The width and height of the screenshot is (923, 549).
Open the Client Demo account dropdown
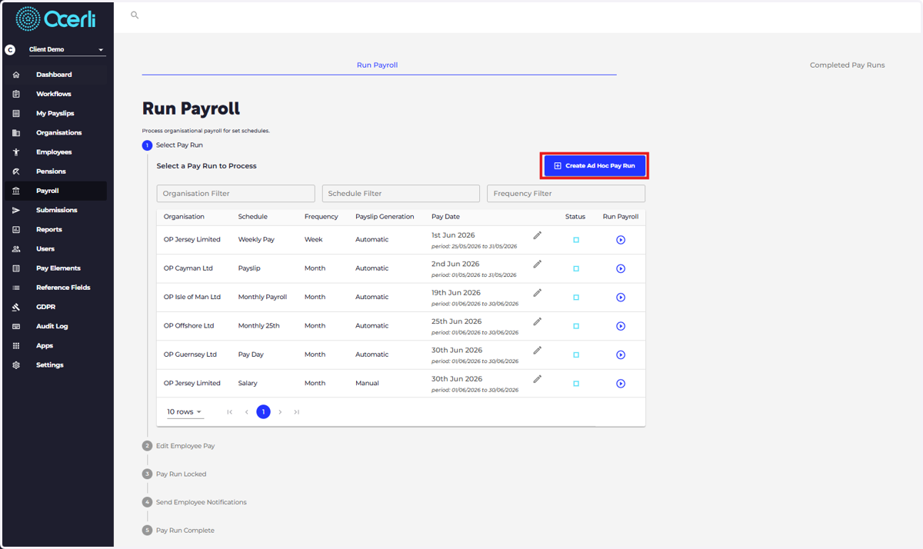pyautogui.click(x=66, y=49)
